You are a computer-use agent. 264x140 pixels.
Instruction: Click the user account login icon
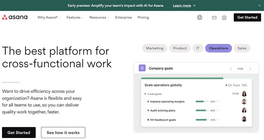click(224, 17)
